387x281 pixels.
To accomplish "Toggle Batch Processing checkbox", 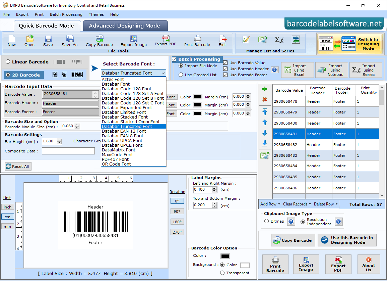I will pos(174,59).
